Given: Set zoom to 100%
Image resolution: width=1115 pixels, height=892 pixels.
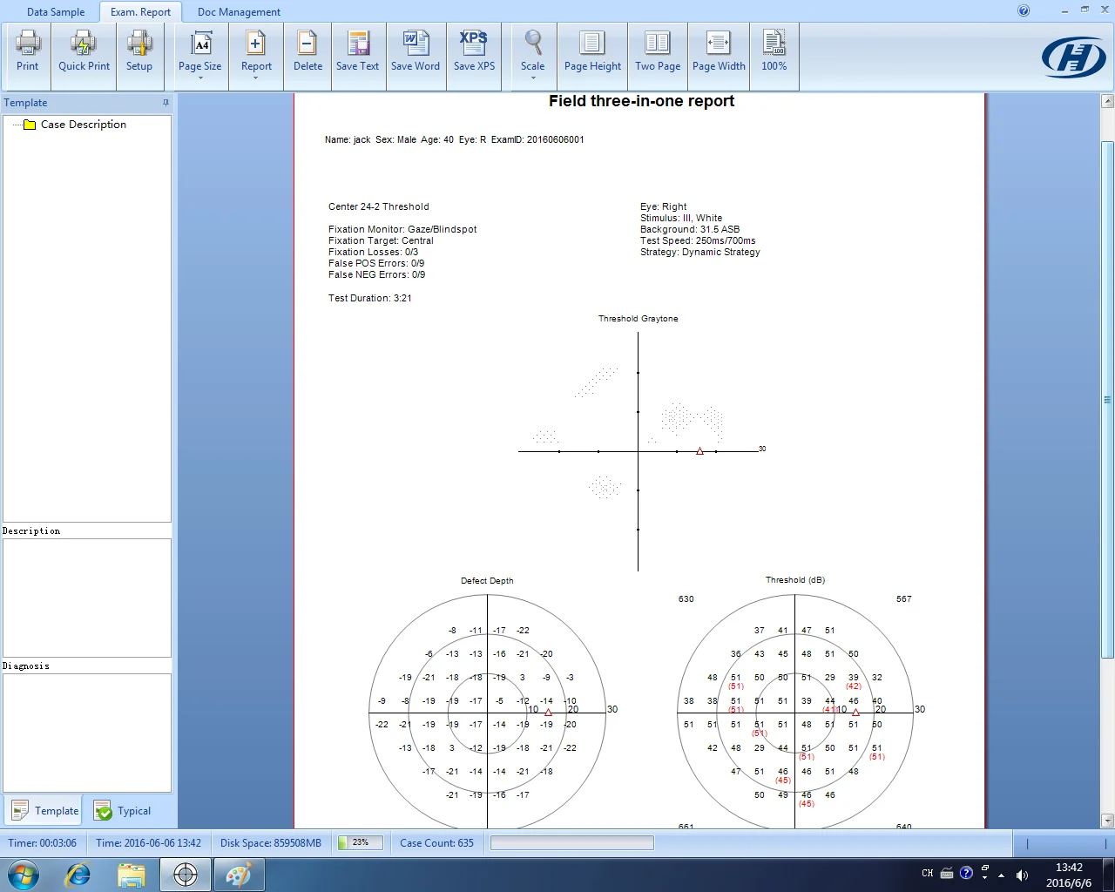Looking at the screenshot, I should pyautogui.click(x=774, y=51).
